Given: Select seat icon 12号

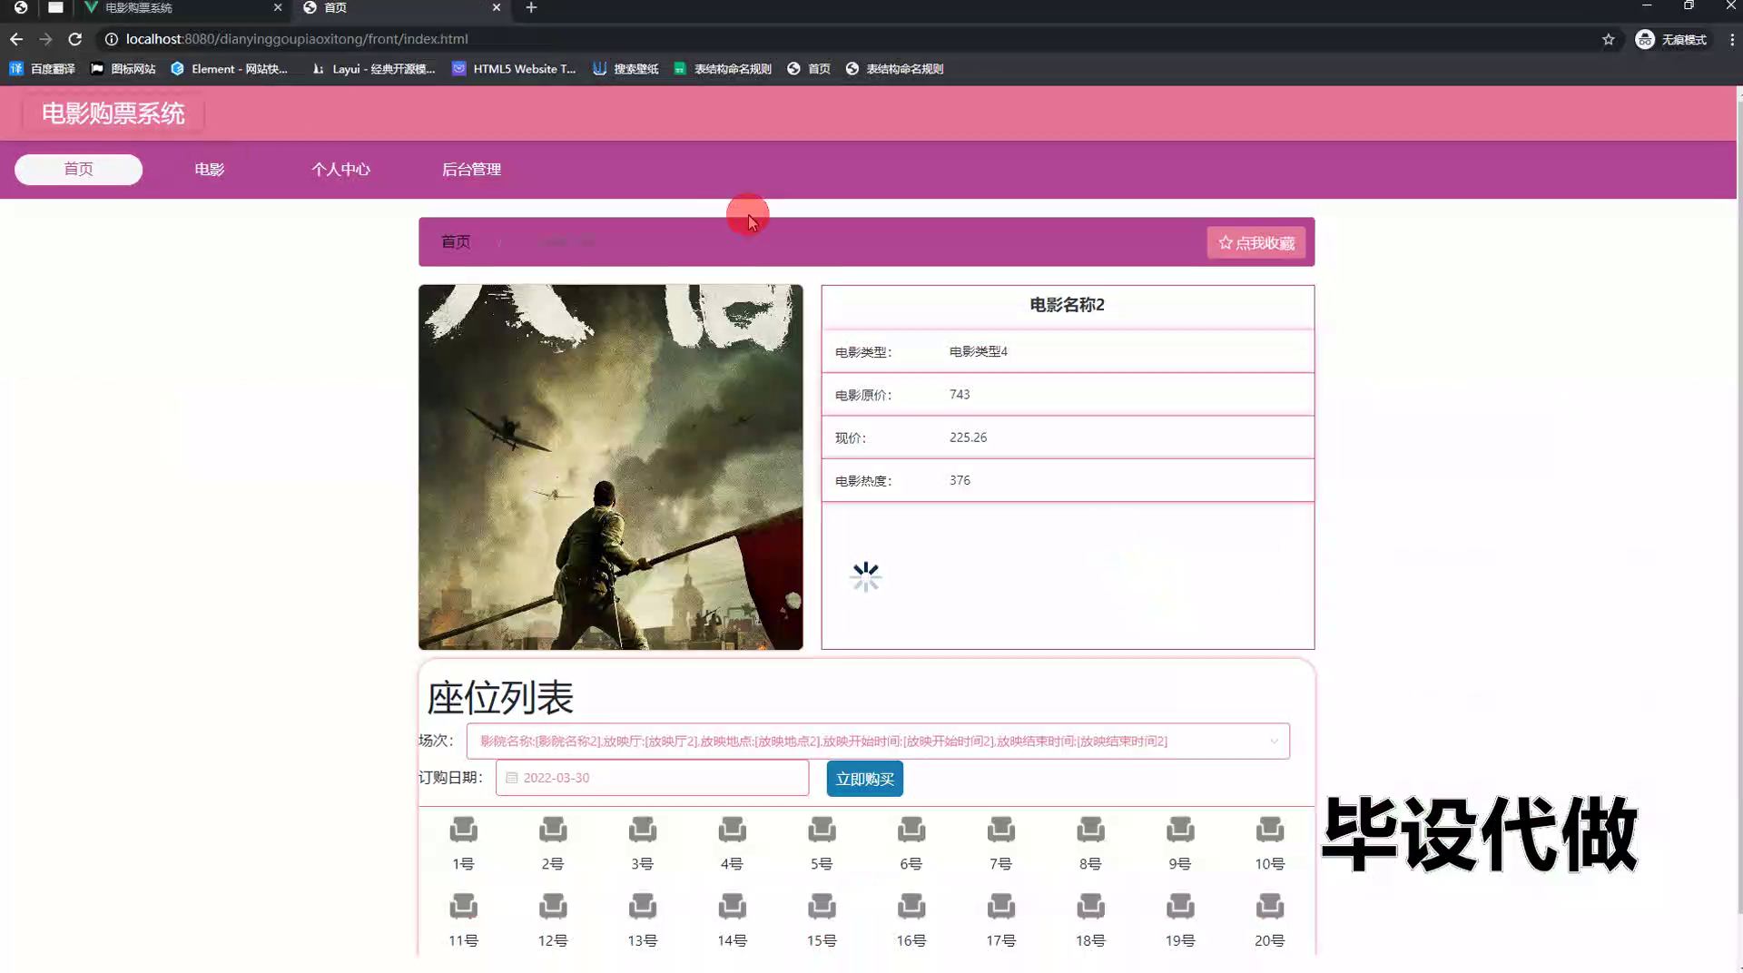Looking at the screenshot, I should [553, 906].
